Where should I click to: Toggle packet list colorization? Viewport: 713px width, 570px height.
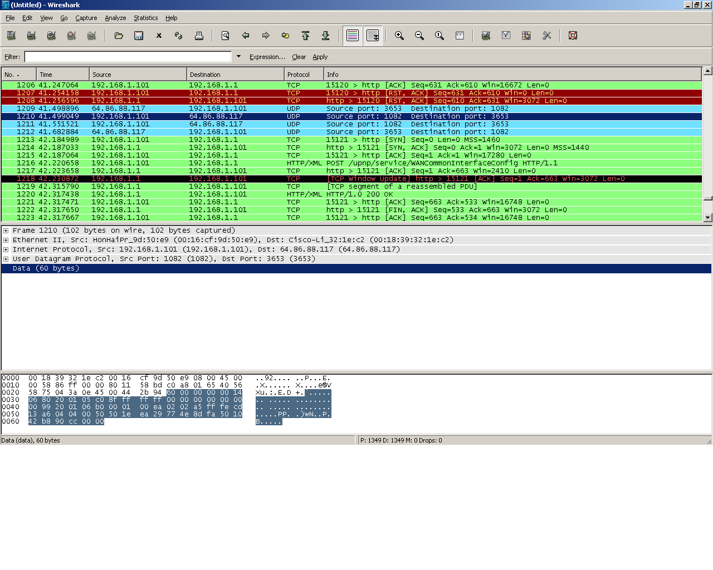click(353, 36)
